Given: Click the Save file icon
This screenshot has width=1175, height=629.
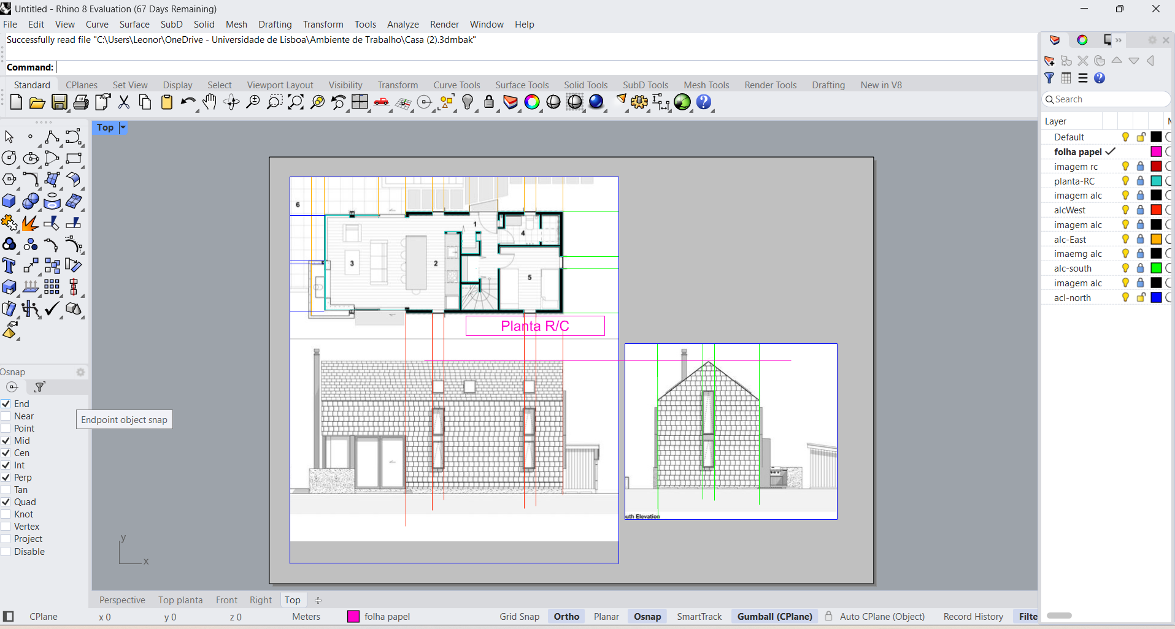Looking at the screenshot, I should coord(59,102).
